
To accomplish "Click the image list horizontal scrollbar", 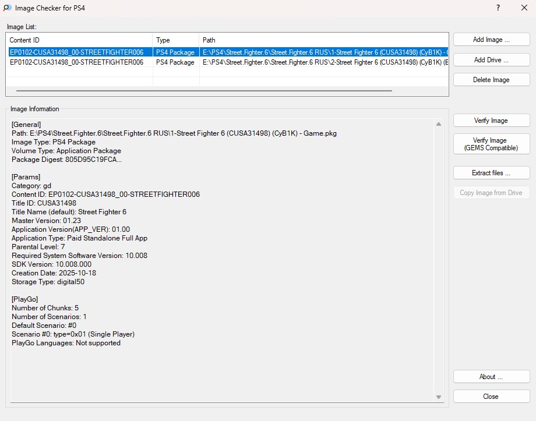I will [204, 91].
